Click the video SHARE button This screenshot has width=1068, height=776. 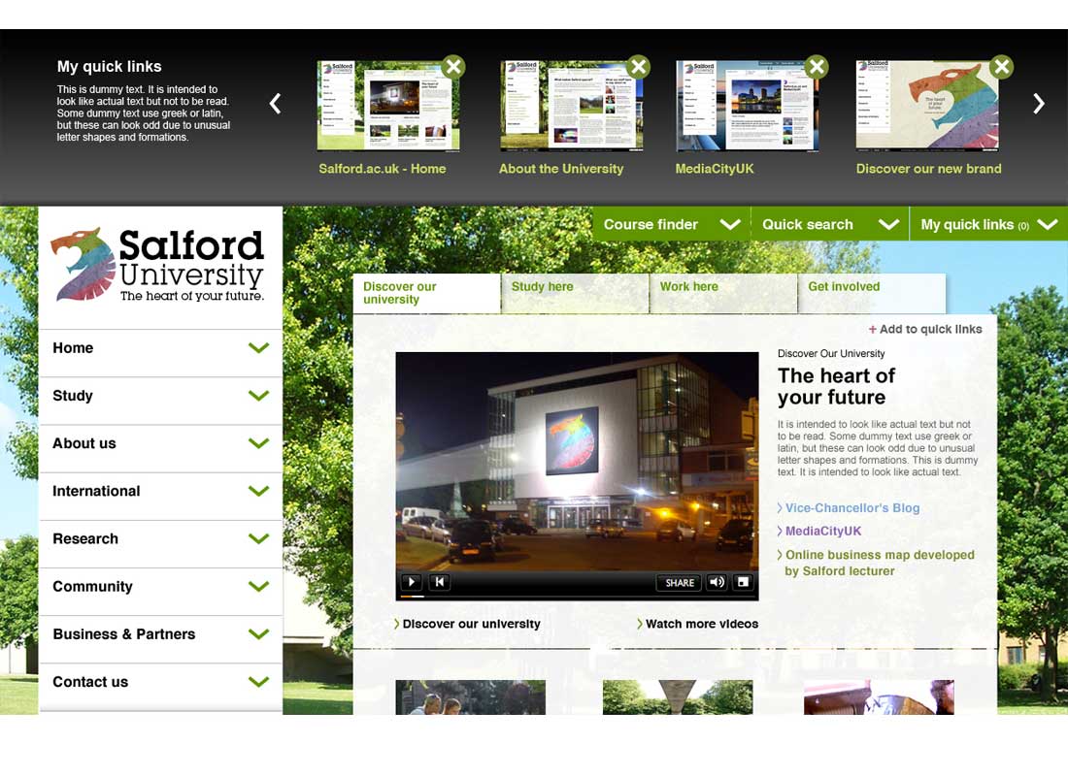(679, 583)
